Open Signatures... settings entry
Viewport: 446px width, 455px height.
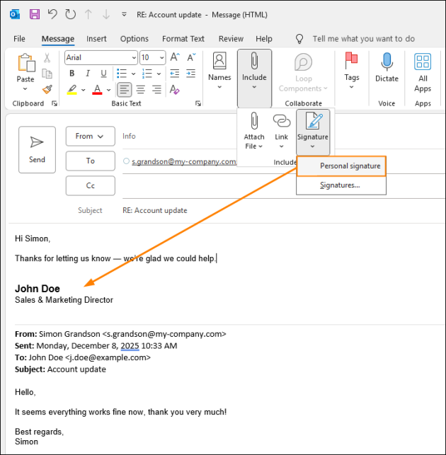(341, 185)
